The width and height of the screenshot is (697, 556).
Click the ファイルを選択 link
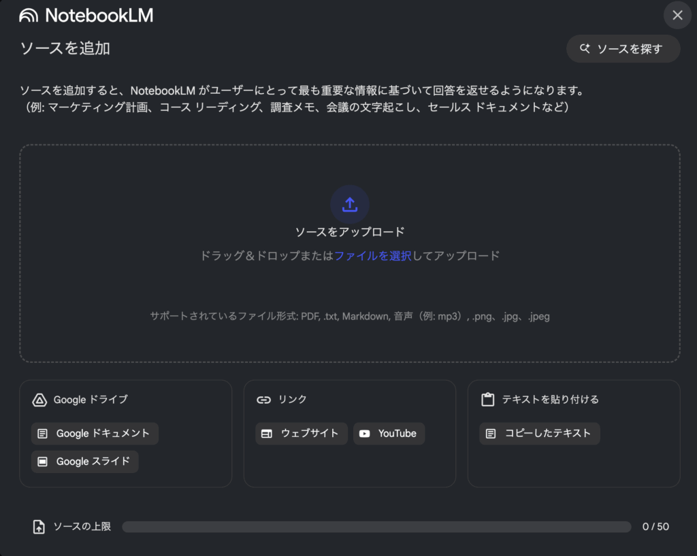373,256
